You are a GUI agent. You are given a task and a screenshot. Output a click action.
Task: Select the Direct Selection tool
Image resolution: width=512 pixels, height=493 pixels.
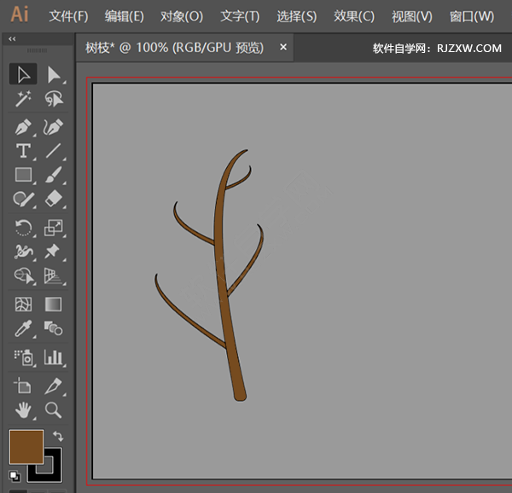pyautogui.click(x=54, y=74)
